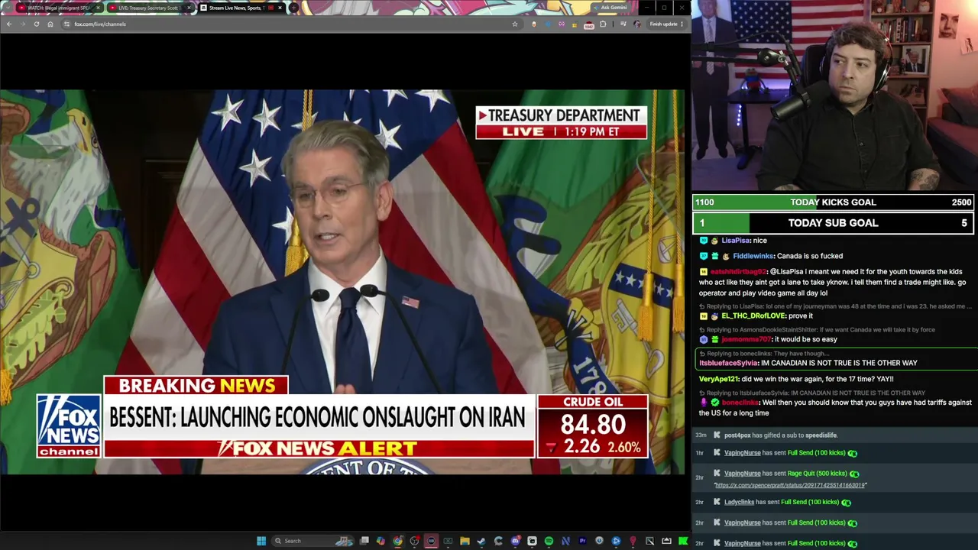Click the Ladyclinks username in event feed
Screen dimensions: 978x550
(x=739, y=503)
